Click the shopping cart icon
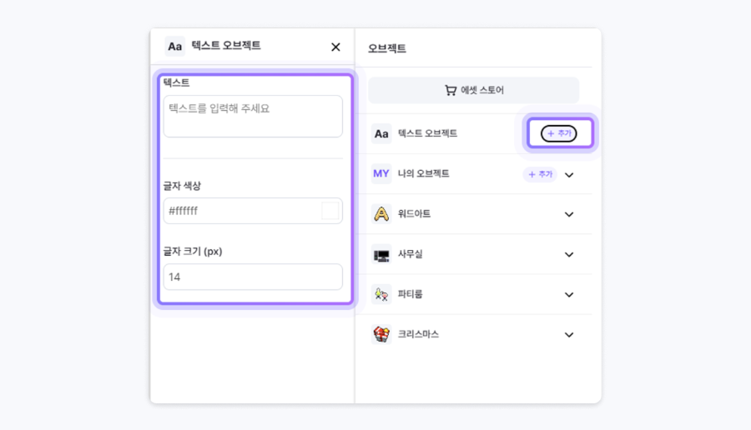 tap(451, 90)
